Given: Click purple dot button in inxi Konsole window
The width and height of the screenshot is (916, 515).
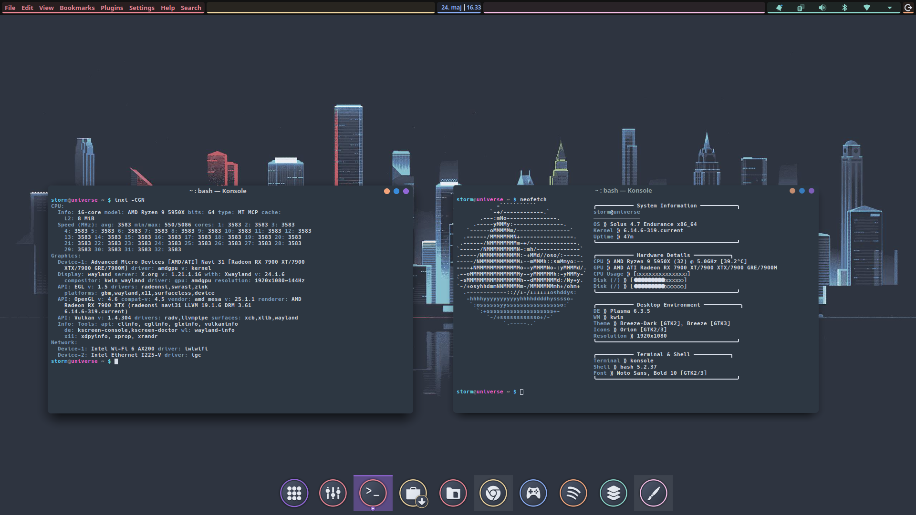Looking at the screenshot, I should 406,191.
